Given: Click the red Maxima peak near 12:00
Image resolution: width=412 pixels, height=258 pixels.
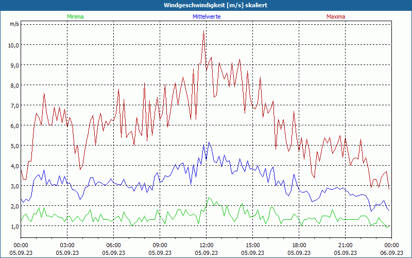Looking at the screenshot, I should click(203, 31).
